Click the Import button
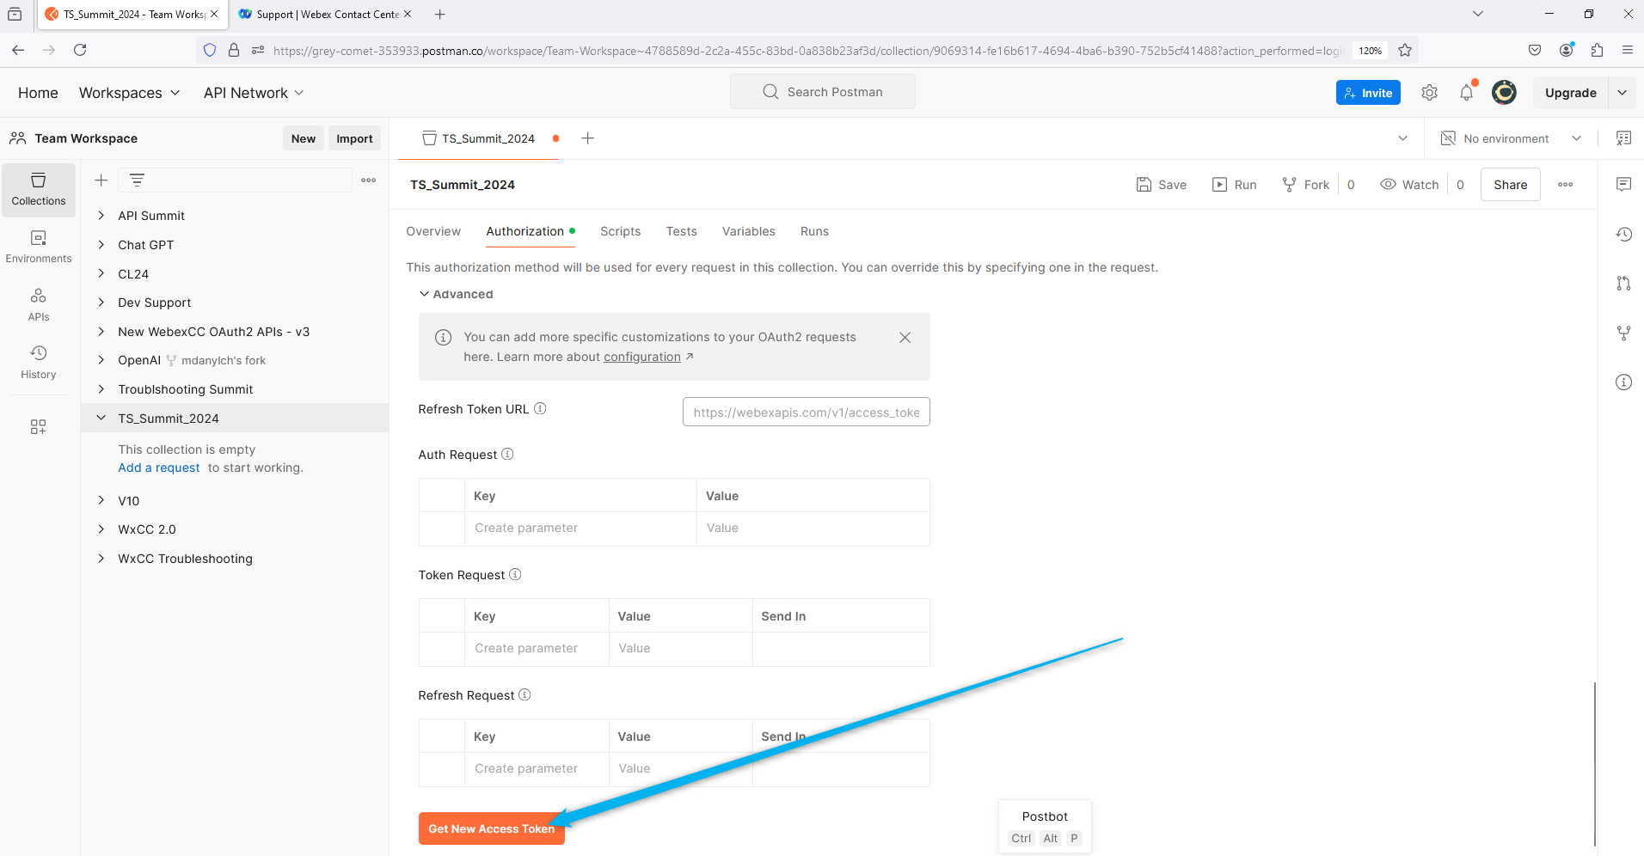The width and height of the screenshot is (1644, 856). (354, 138)
